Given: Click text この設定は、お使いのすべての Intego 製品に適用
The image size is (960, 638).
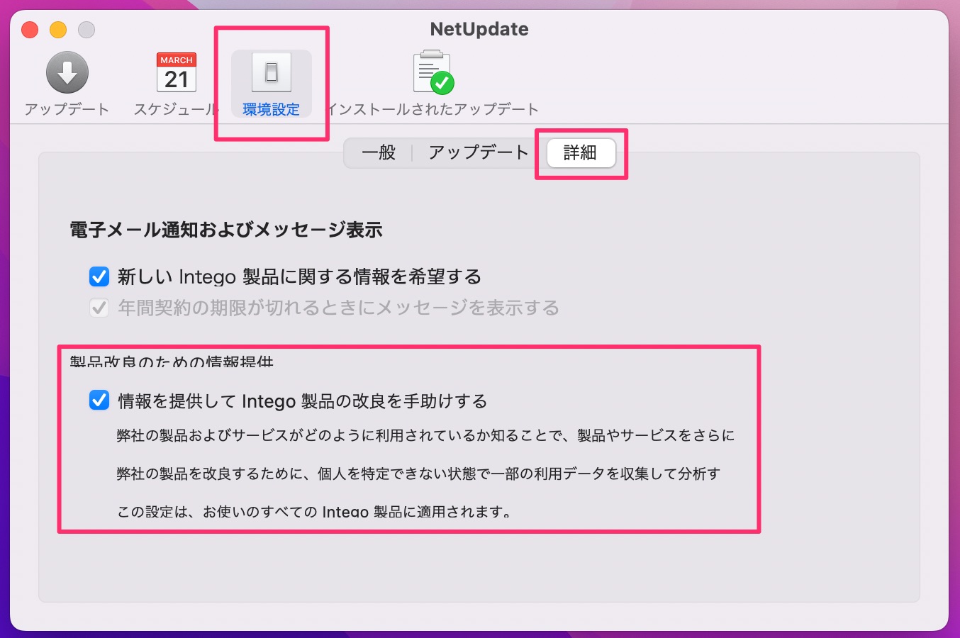Looking at the screenshot, I should pyautogui.click(x=315, y=511).
